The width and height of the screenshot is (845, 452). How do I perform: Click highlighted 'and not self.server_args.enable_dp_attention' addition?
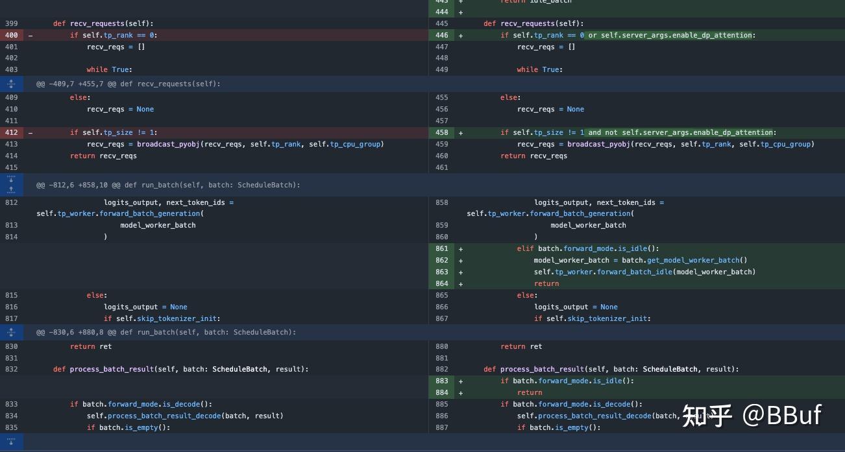tap(680, 132)
